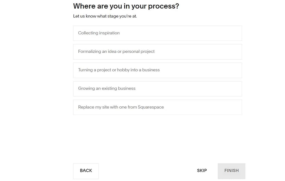Image resolution: width=285 pixels, height=181 pixels.
Task: Go back without answering the question
Action: [86, 171]
